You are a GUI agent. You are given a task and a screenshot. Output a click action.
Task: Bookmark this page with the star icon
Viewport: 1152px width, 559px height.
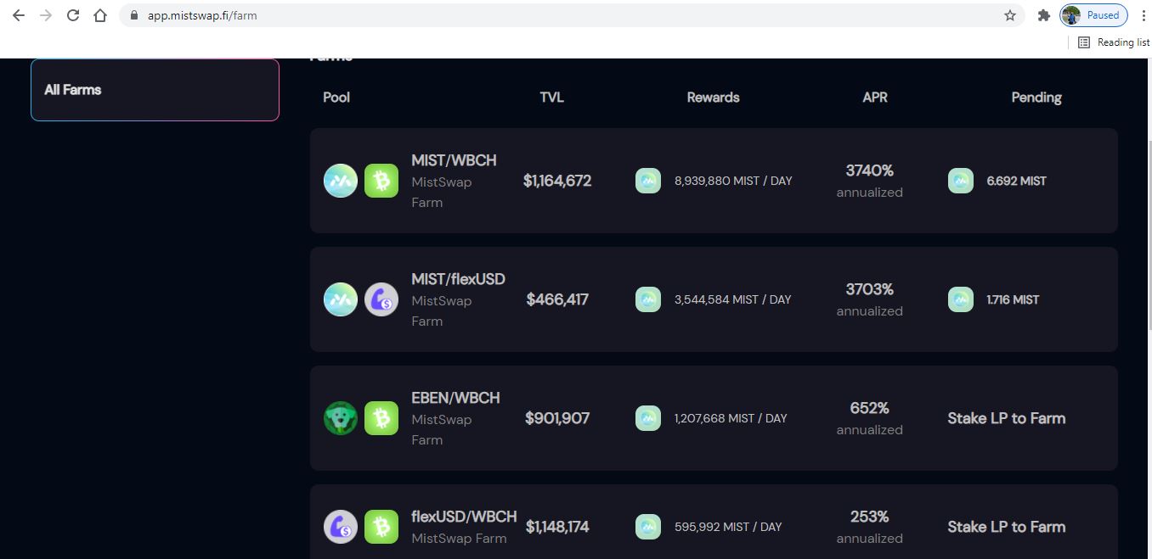coord(1010,15)
